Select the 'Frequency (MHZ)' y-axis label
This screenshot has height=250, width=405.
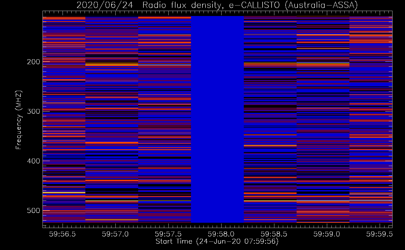[19, 120]
